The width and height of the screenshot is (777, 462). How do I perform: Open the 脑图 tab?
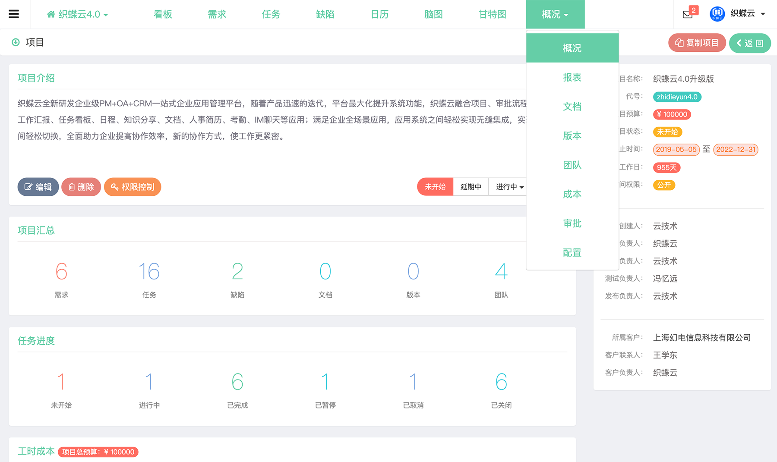click(x=433, y=14)
